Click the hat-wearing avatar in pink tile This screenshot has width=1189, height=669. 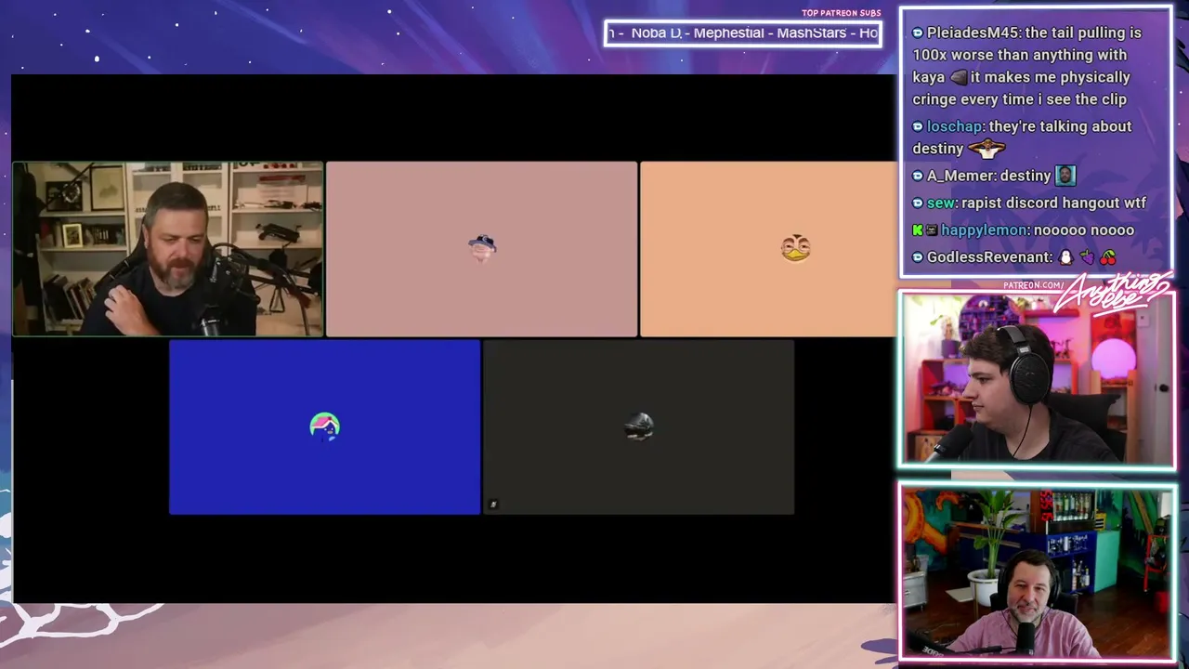[481, 247]
